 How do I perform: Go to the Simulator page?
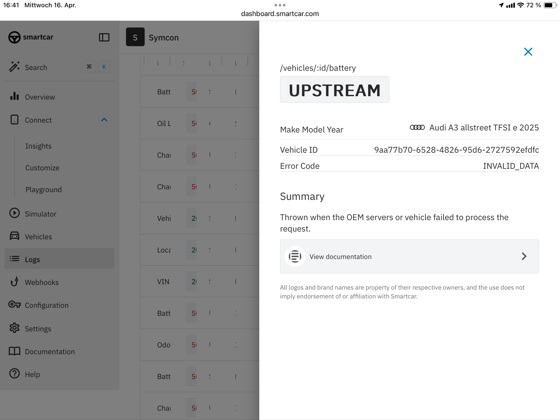pyautogui.click(x=41, y=214)
